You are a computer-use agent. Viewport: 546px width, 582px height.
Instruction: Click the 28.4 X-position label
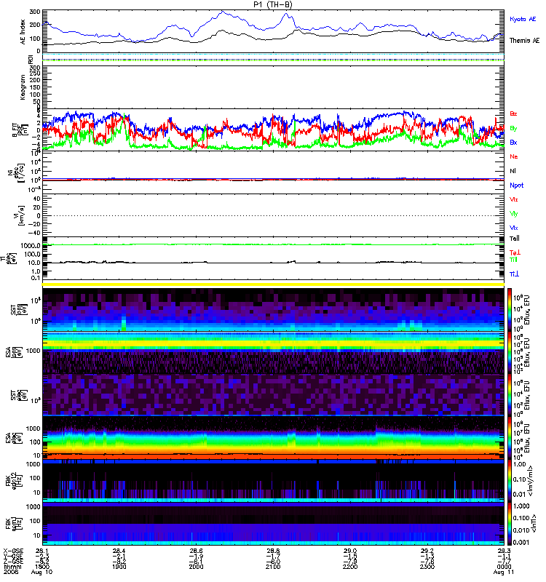[119, 551]
